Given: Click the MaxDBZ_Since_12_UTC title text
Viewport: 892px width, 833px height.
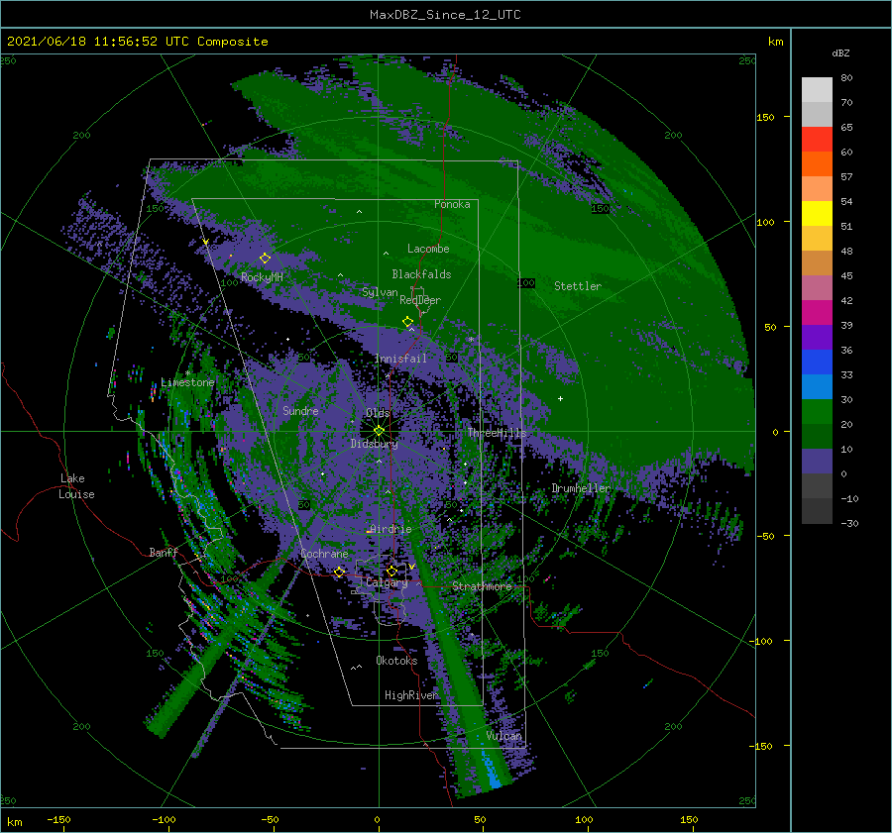Looking at the screenshot, I should [x=445, y=15].
